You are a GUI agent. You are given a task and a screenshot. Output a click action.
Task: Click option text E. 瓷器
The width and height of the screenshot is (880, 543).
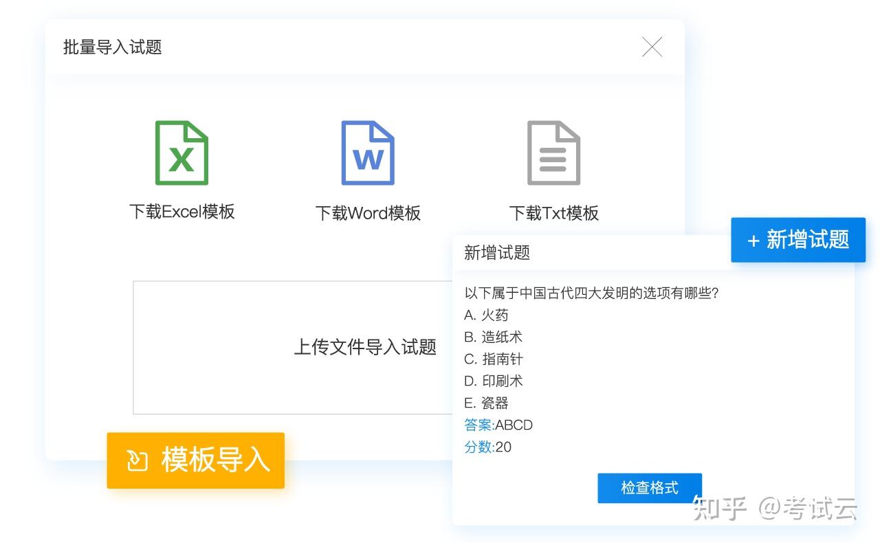click(486, 403)
